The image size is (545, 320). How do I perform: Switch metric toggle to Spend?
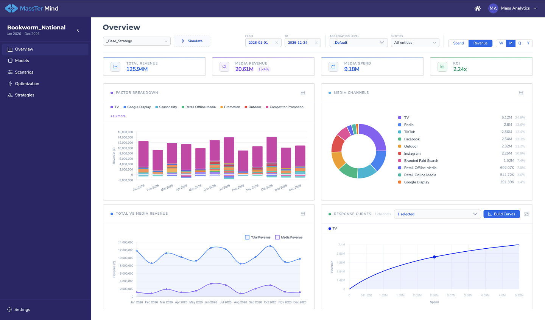point(458,43)
